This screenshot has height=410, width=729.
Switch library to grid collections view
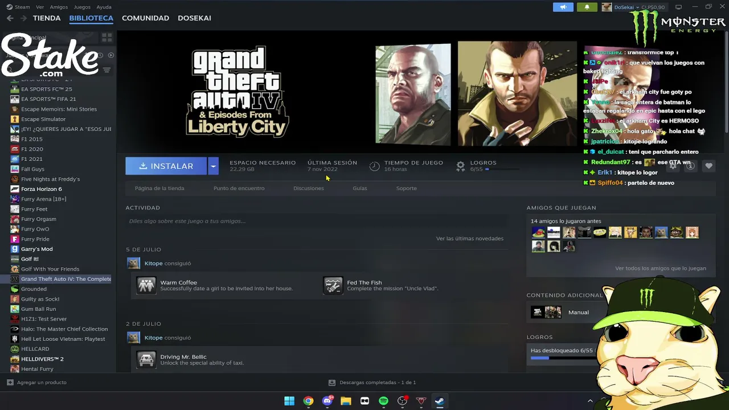tap(107, 38)
